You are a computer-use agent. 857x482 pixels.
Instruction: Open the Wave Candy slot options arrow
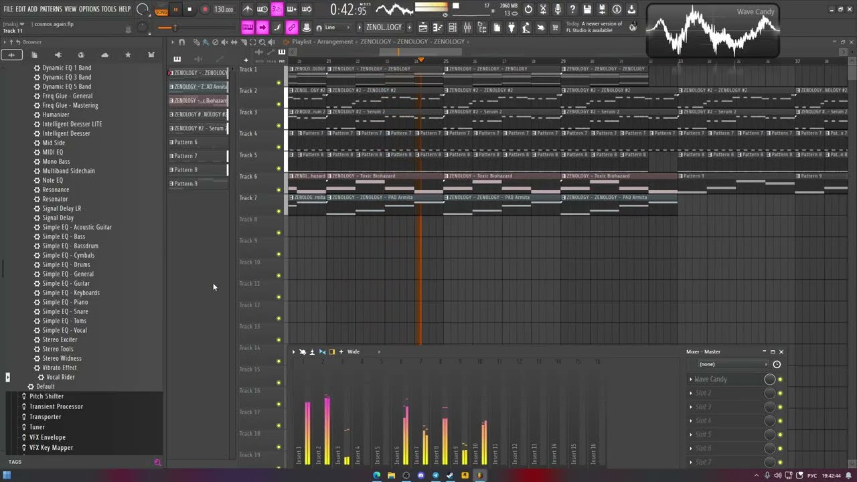click(691, 380)
